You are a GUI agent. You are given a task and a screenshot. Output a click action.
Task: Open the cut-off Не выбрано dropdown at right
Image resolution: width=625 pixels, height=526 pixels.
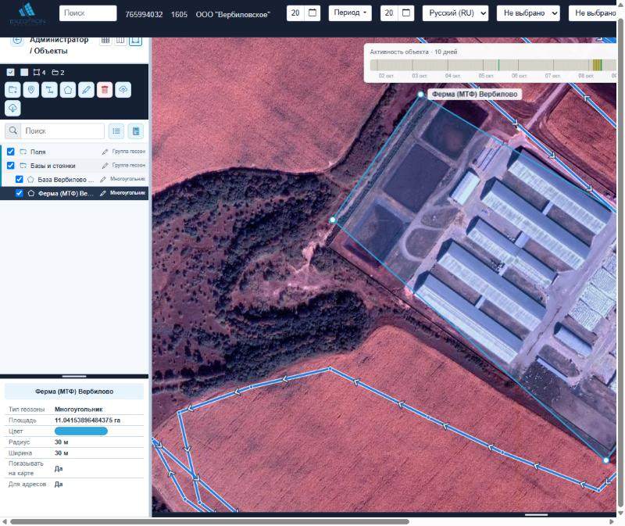593,13
